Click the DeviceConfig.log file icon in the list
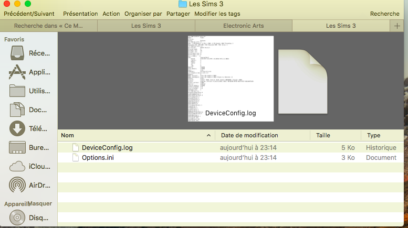The width and height of the screenshot is (408, 228). tap(76, 147)
